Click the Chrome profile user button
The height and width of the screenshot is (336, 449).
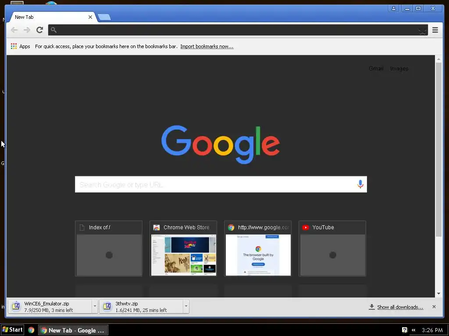[394, 8]
